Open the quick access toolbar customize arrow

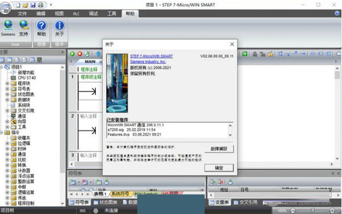click(x=51, y=5)
